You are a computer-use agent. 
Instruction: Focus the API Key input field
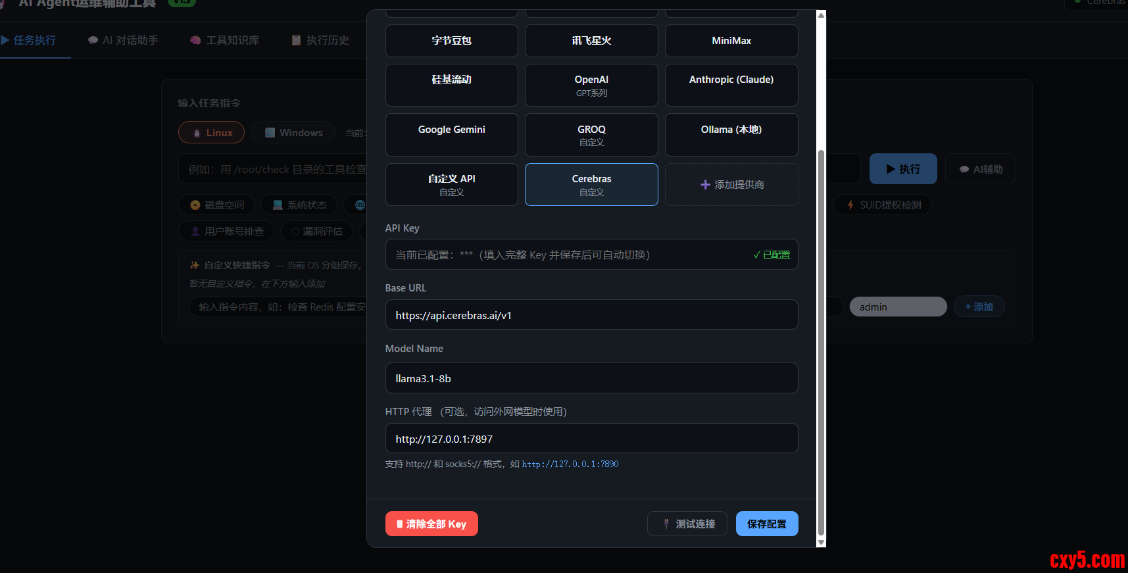tap(591, 255)
